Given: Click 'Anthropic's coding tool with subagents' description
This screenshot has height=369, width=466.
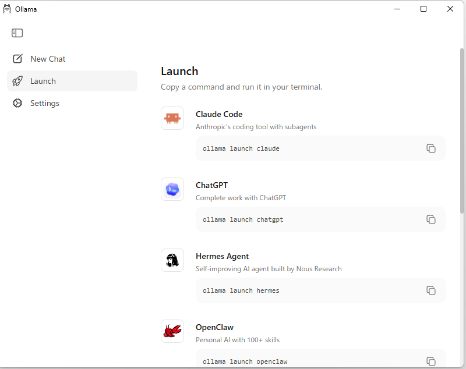Looking at the screenshot, I should (x=256, y=127).
